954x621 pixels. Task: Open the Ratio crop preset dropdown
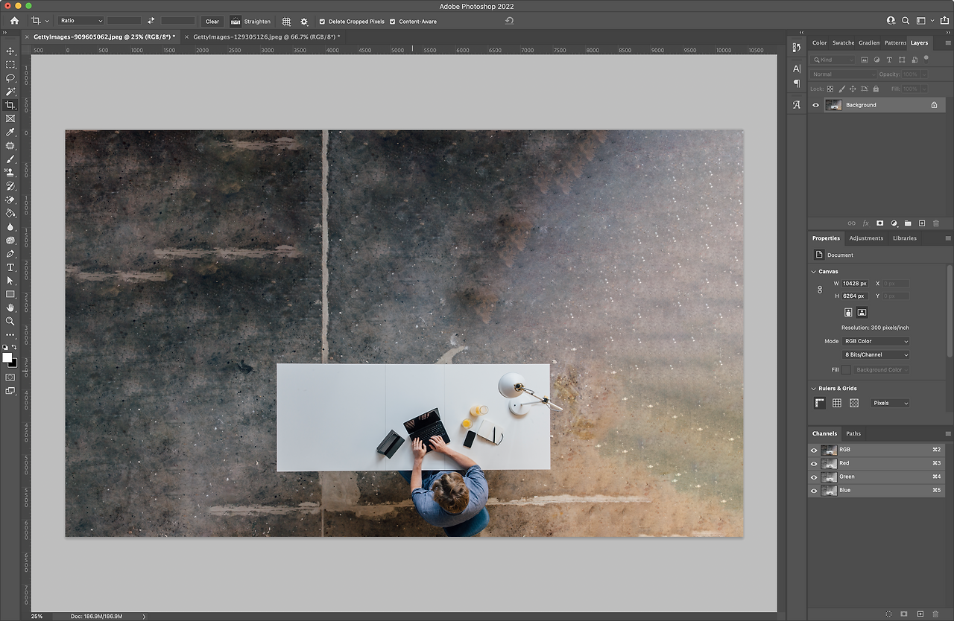pyautogui.click(x=80, y=21)
